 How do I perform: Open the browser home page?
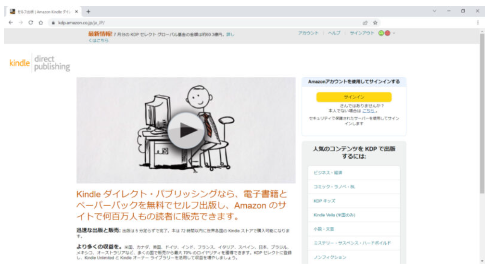(40, 23)
